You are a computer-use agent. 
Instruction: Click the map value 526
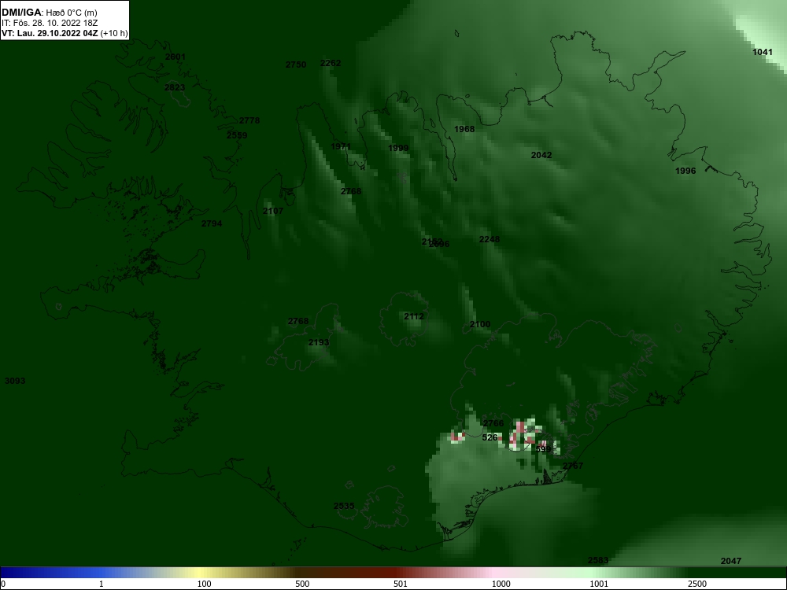click(490, 437)
